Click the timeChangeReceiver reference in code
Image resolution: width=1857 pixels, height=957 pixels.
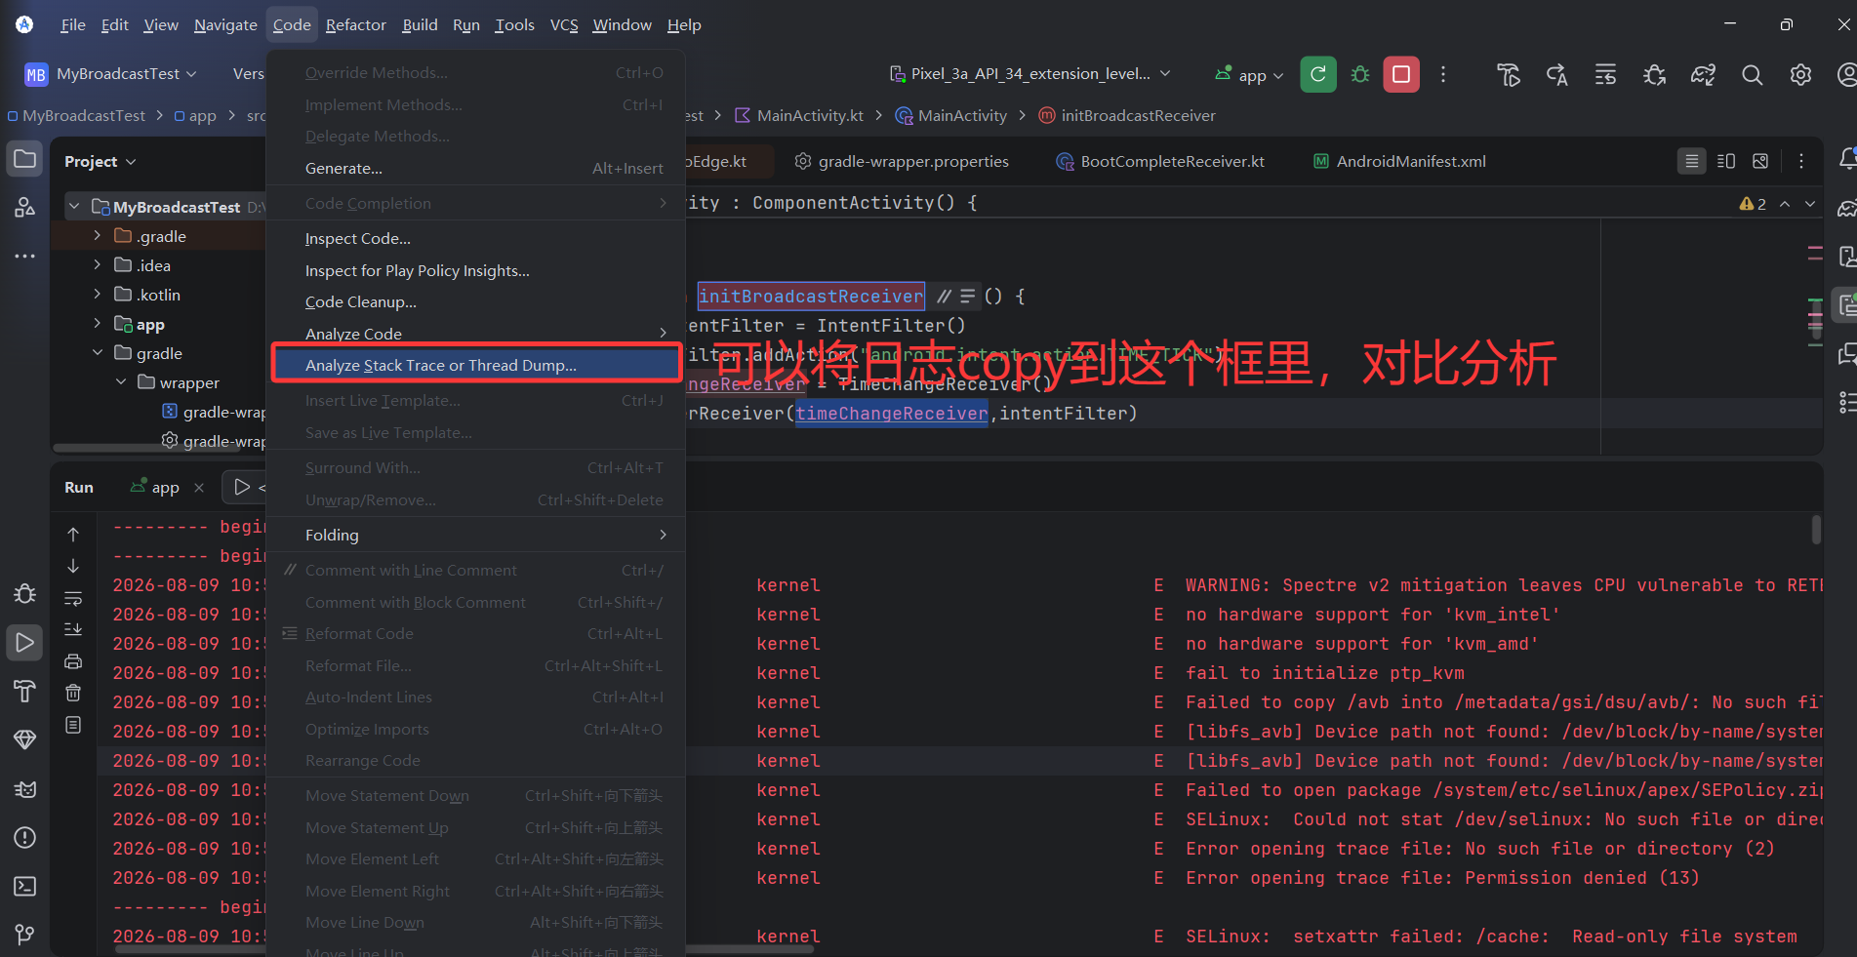(x=892, y=414)
